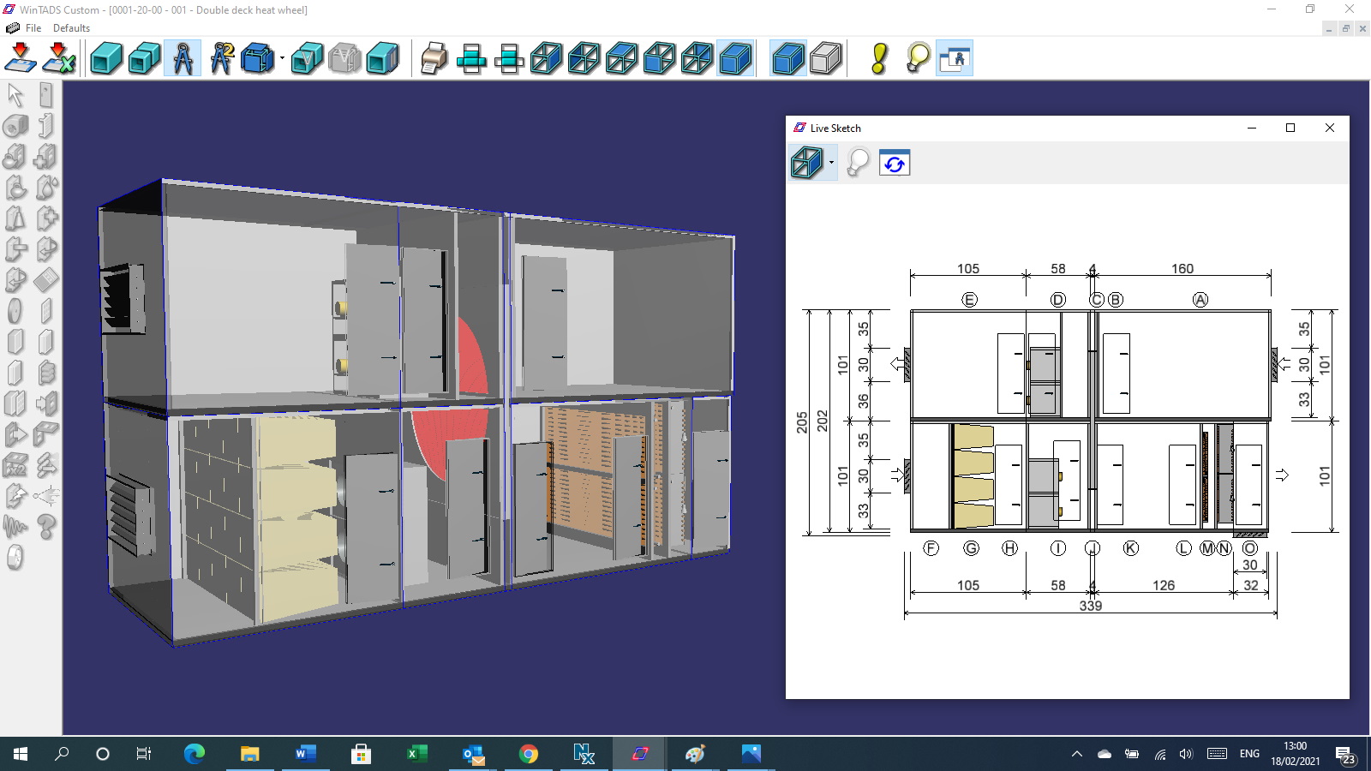
Task: Open the notification center with badge 23
Action: (1346, 755)
